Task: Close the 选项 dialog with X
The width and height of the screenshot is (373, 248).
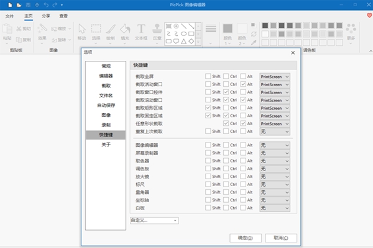Action: [x=293, y=53]
